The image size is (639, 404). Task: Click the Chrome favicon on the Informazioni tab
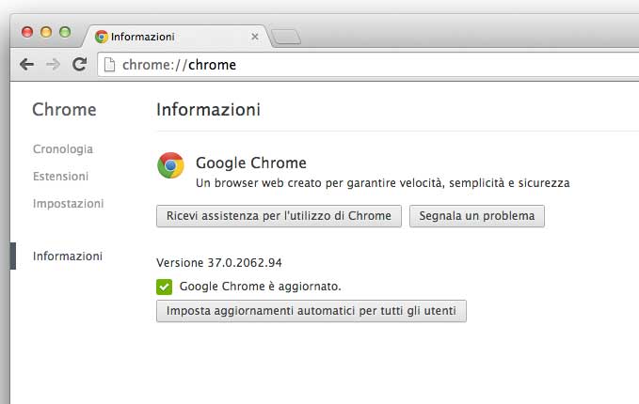click(102, 37)
